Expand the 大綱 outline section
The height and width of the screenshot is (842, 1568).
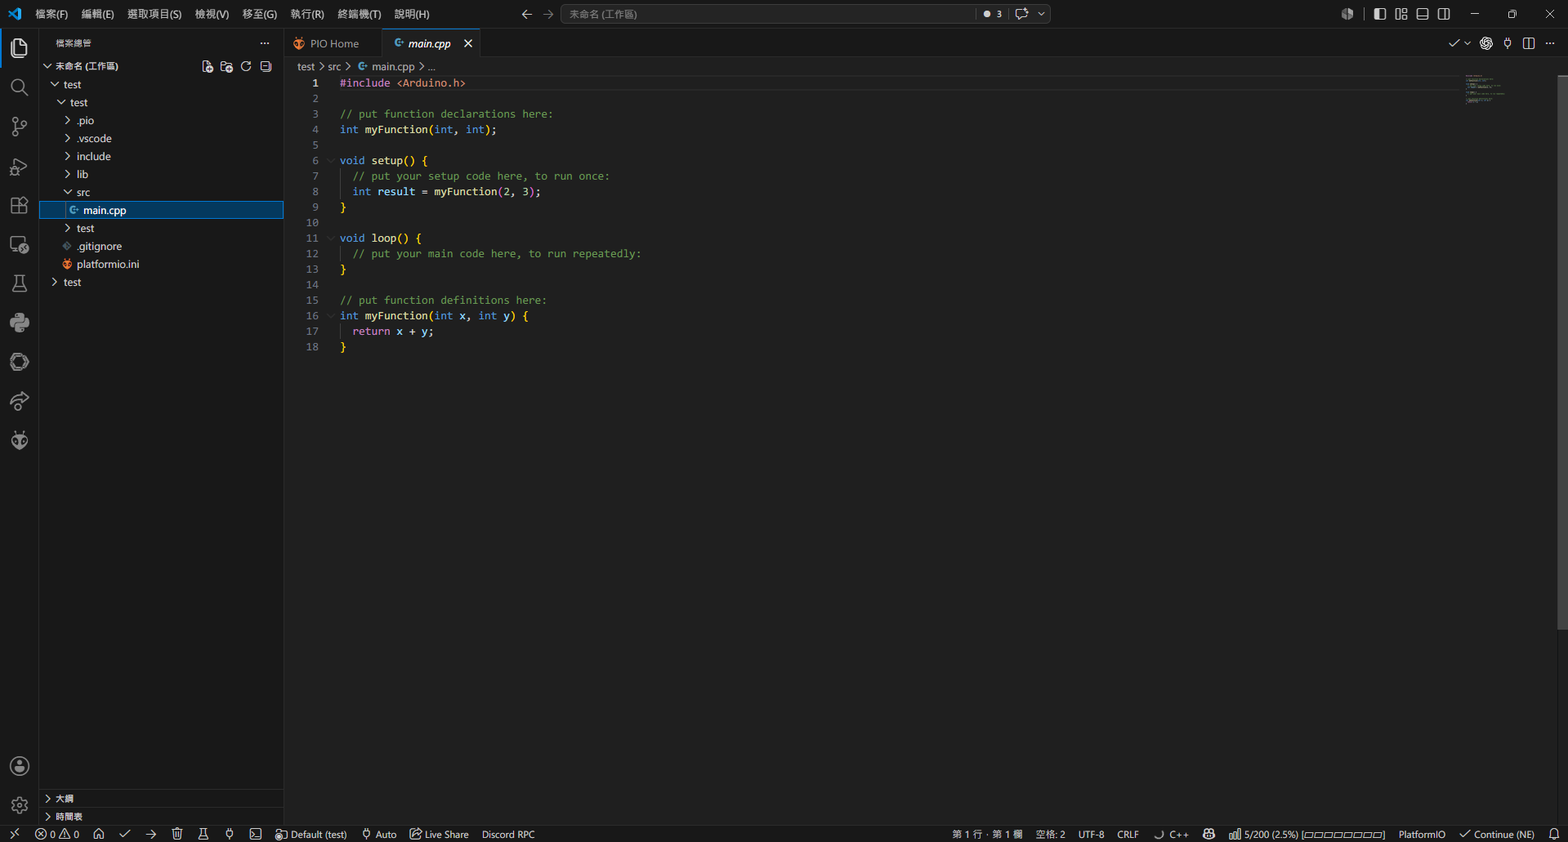coord(162,799)
